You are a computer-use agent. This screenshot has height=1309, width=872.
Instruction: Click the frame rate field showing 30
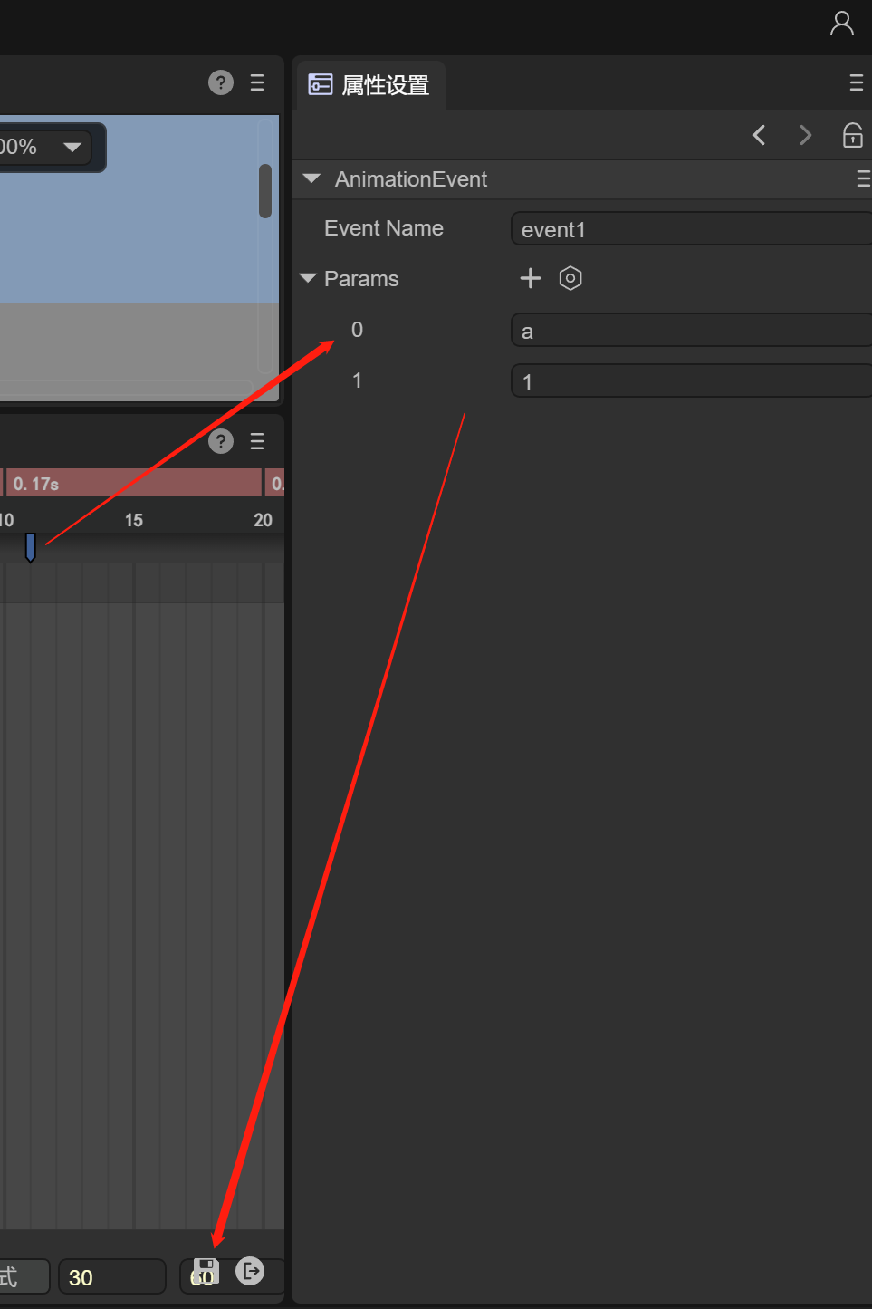pos(111,1277)
